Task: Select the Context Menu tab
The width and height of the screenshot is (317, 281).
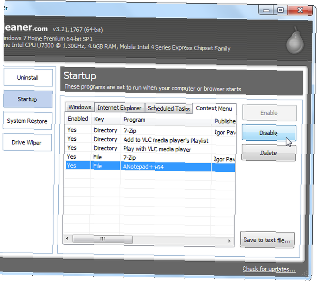Action: click(x=214, y=109)
